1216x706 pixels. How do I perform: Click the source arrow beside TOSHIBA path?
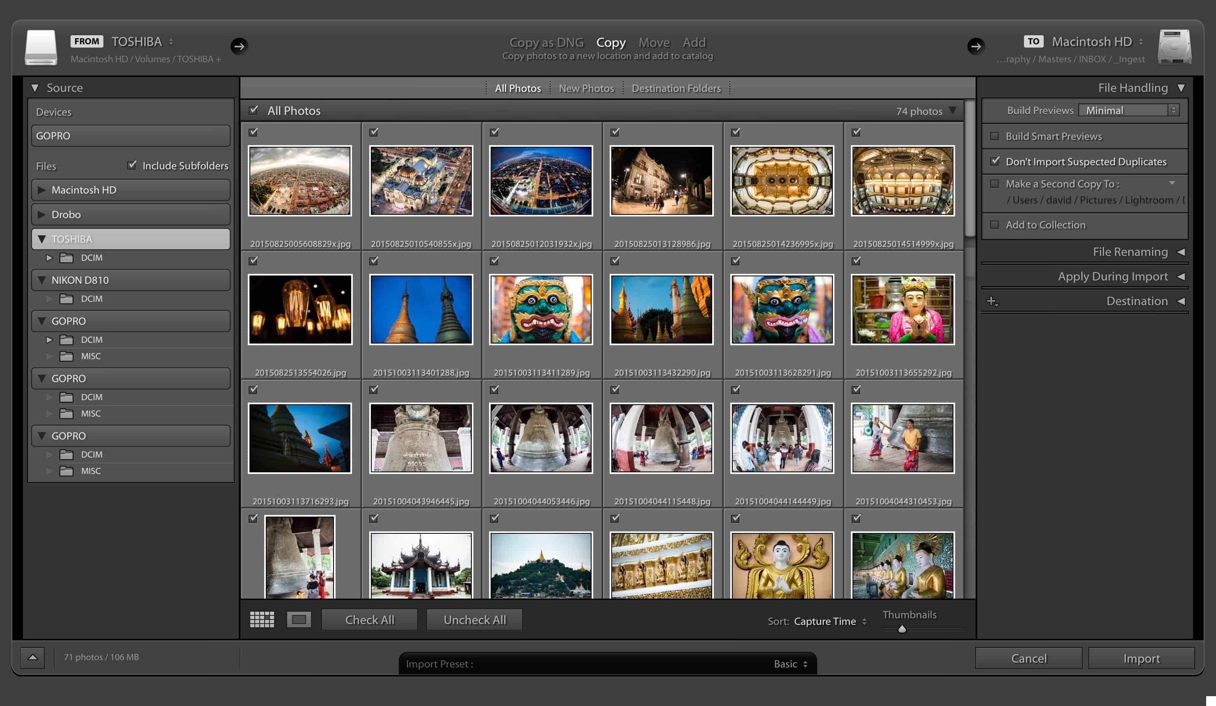click(x=239, y=46)
